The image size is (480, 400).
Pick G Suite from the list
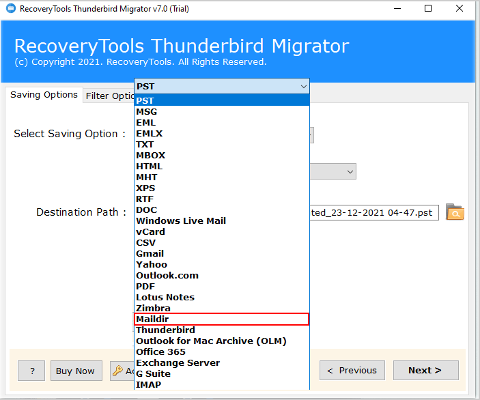(x=222, y=373)
